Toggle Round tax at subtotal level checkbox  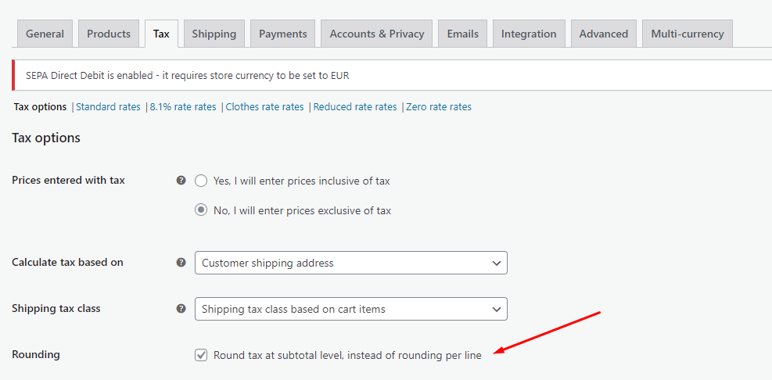tap(201, 355)
